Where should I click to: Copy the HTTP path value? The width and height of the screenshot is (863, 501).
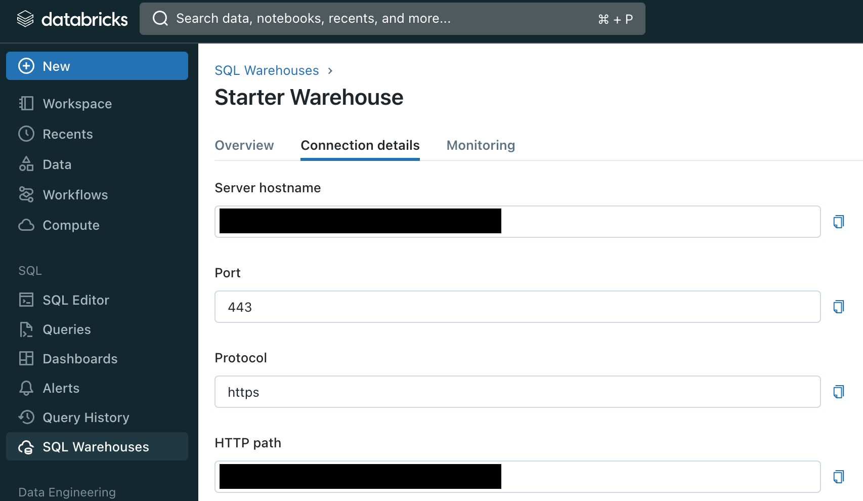pos(839,477)
